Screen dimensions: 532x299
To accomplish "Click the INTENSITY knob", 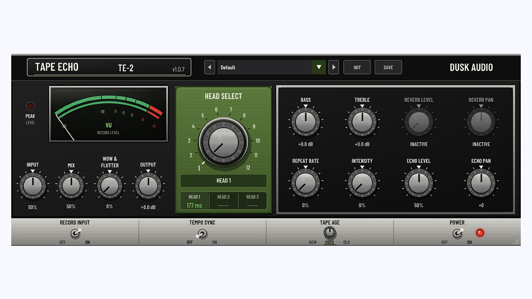I will [x=362, y=183].
